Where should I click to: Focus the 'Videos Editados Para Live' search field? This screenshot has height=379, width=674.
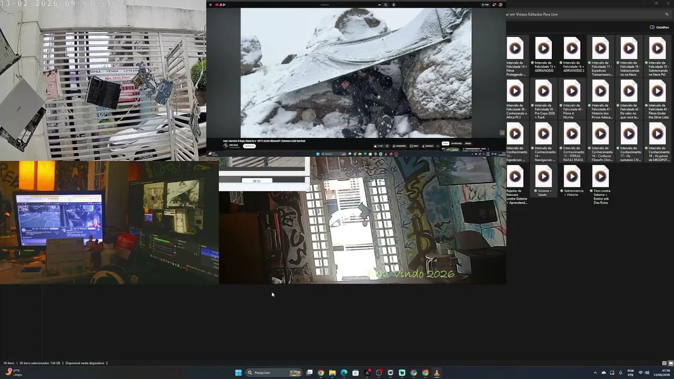(590, 14)
